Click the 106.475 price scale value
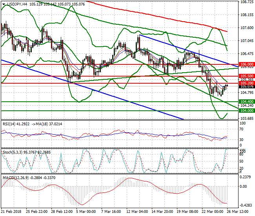Viewport: 255px width, 216px height. 247,53
